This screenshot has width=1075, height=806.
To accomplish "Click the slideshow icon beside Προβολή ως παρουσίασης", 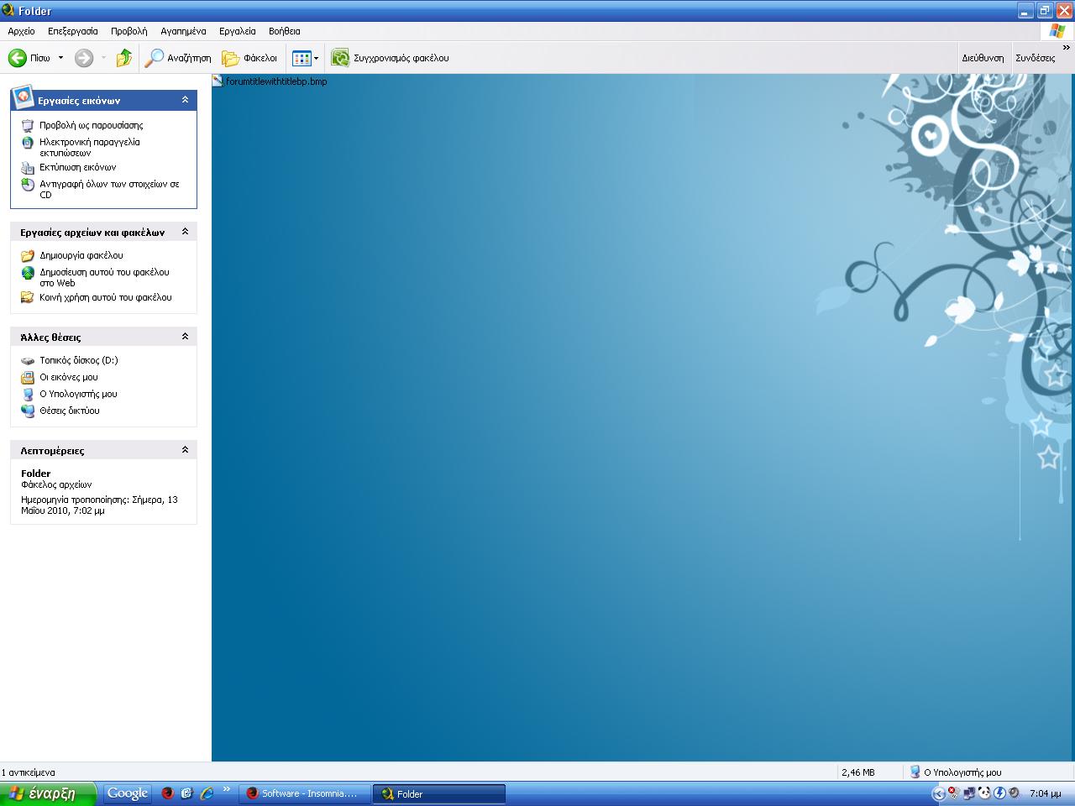I will (28, 125).
